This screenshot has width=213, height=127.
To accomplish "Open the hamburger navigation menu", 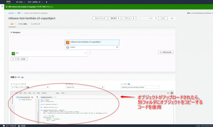I will (2, 6).
